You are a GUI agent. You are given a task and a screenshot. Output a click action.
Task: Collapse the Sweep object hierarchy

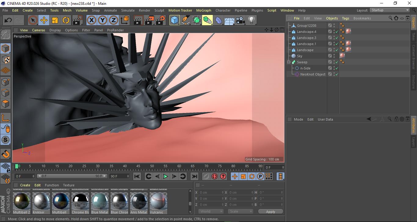click(289, 62)
